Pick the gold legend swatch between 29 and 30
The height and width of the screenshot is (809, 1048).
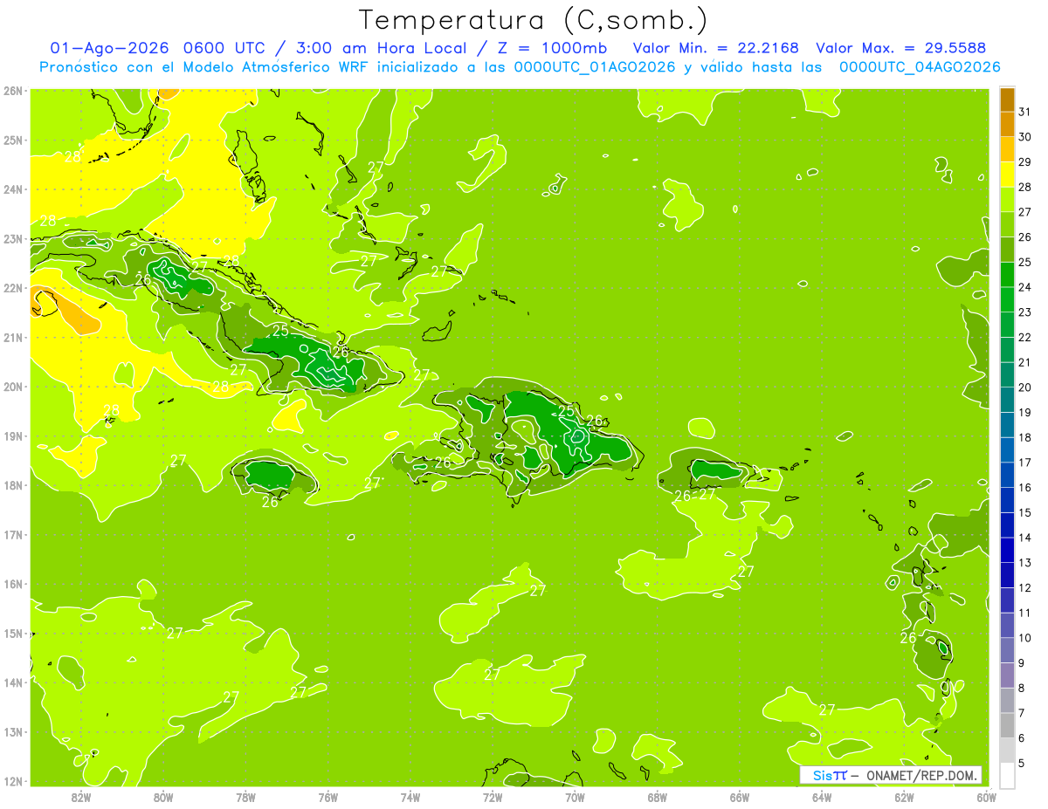click(1007, 149)
